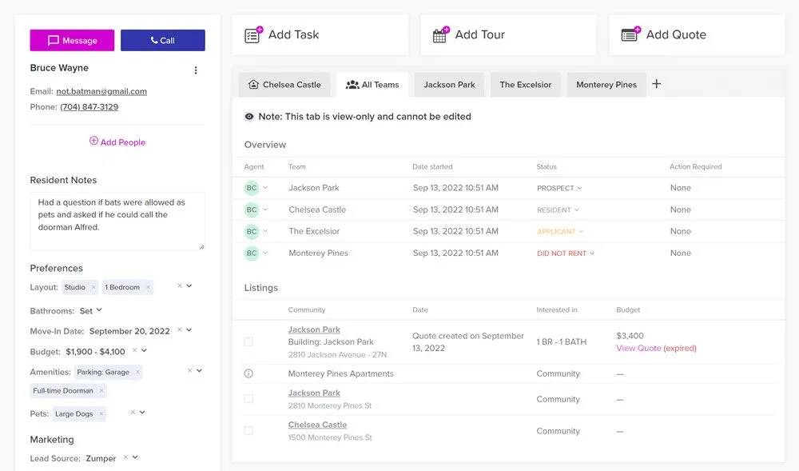Click the BC agent avatar for Jackson Park

point(252,188)
